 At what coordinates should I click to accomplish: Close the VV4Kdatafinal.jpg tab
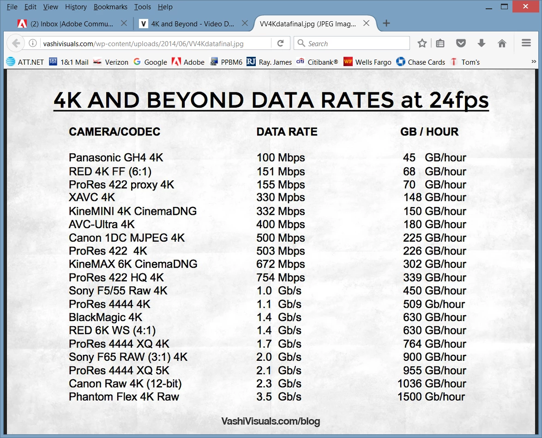367,23
